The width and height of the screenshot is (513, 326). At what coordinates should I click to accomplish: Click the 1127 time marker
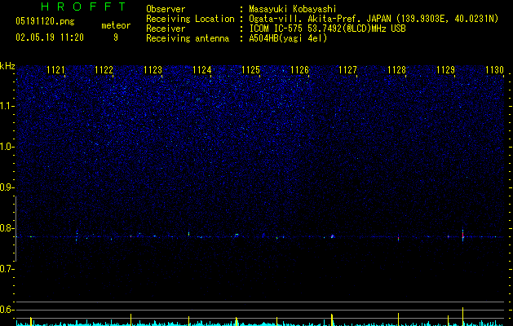(347, 70)
